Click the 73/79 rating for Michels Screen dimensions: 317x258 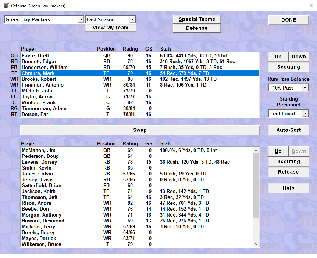coord(129,91)
